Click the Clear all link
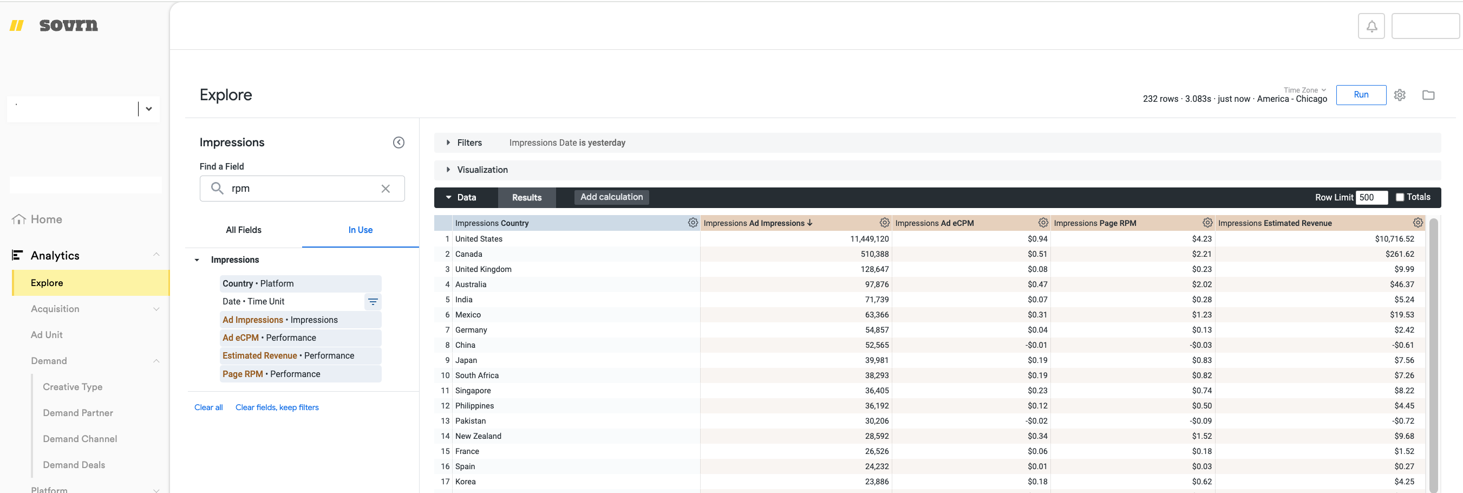The width and height of the screenshot is (1463, 493). coord(208,407)
